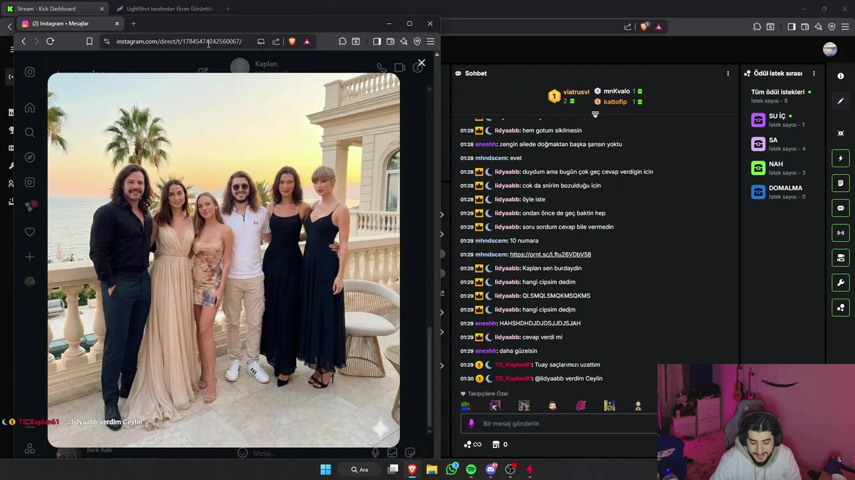Open Brave Wallet in Instagram browser window
Viewport: 855px width, 480px height.
tap(390, 41)
